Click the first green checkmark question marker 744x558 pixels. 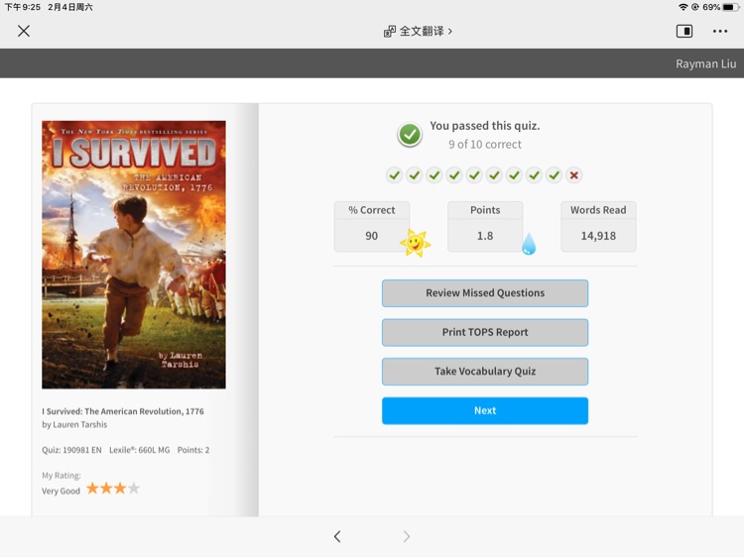(x=394, y=175)
